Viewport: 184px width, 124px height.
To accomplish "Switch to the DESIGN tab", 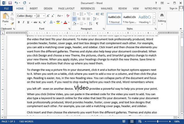I will click(48, 9).
